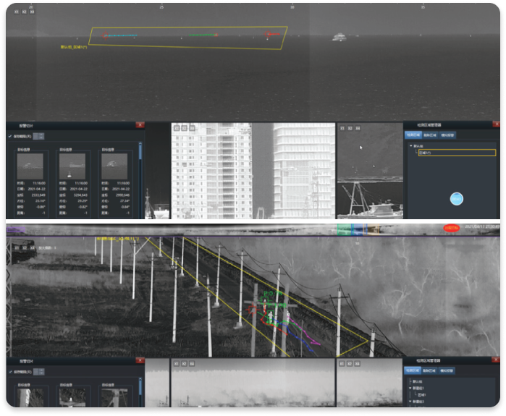This screenshot has width=506, height=416.
Task: Click the E3 button on top thermal video
Action: coord(32,12)
